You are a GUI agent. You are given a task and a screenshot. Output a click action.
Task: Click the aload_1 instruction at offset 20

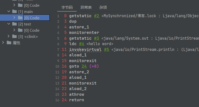click(78, 78)
